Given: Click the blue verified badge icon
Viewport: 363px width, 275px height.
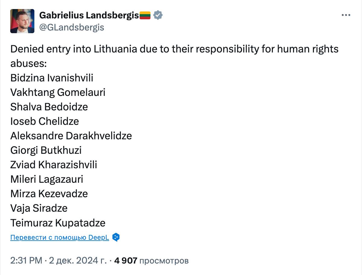Looking at the screenshot, I should (158, 15).
